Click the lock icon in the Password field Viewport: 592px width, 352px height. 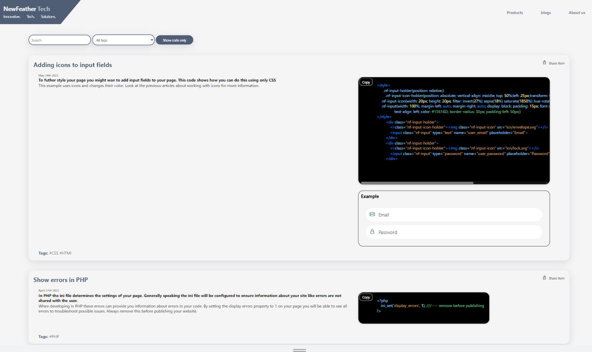point(372,232)
